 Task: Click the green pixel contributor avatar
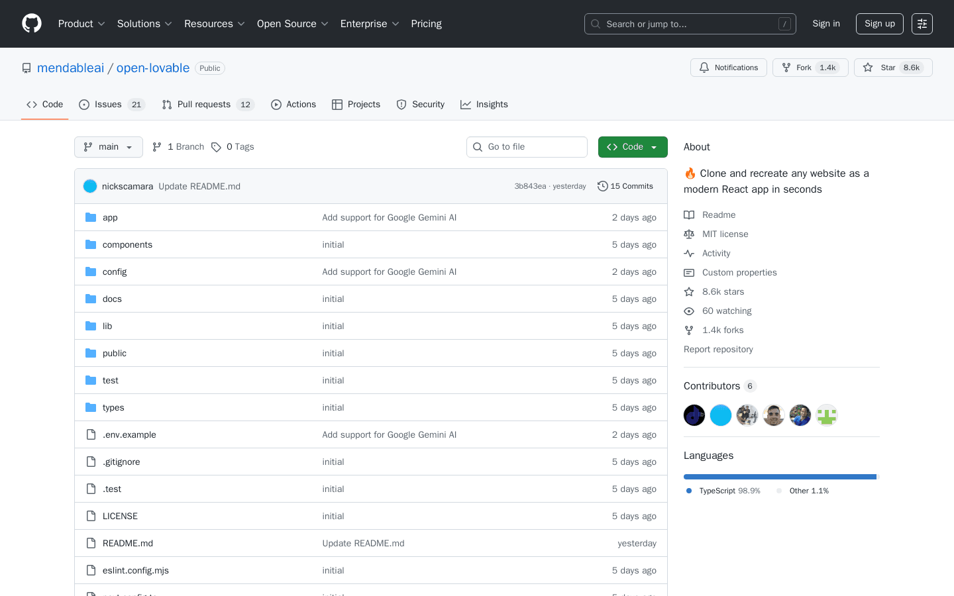(x=827, y=415)
